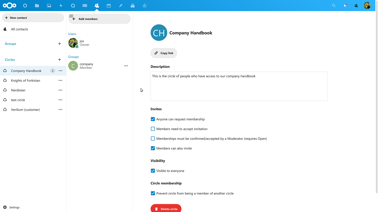Open the notifications bell
The height and width of the screenshot is (212, 378).
coord(345,5)
